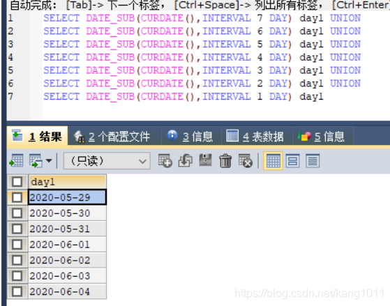Toggle the select-all checkbox in header row
The image size is (390, 306).
click(x=17, y=182)
